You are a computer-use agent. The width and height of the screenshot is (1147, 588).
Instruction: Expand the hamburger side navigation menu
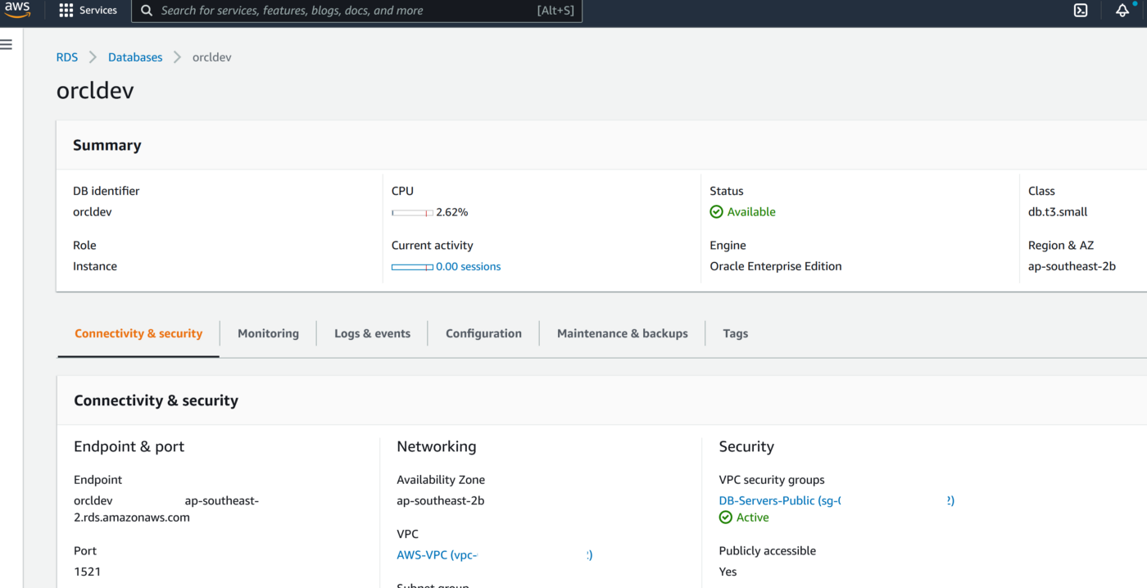click(7, 44)
